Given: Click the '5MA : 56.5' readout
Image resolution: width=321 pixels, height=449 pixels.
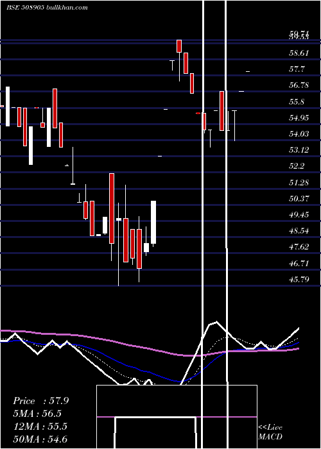Looking at the screenshot, I should click(37, 414).
